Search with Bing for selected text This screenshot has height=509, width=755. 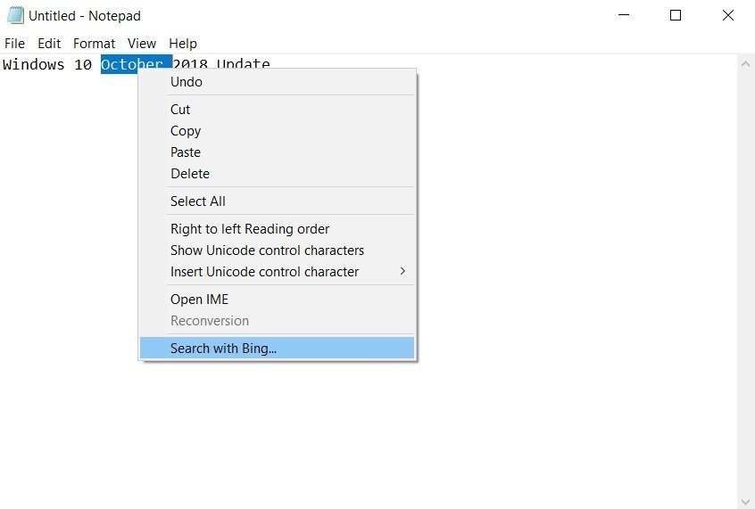pos(224,349)
